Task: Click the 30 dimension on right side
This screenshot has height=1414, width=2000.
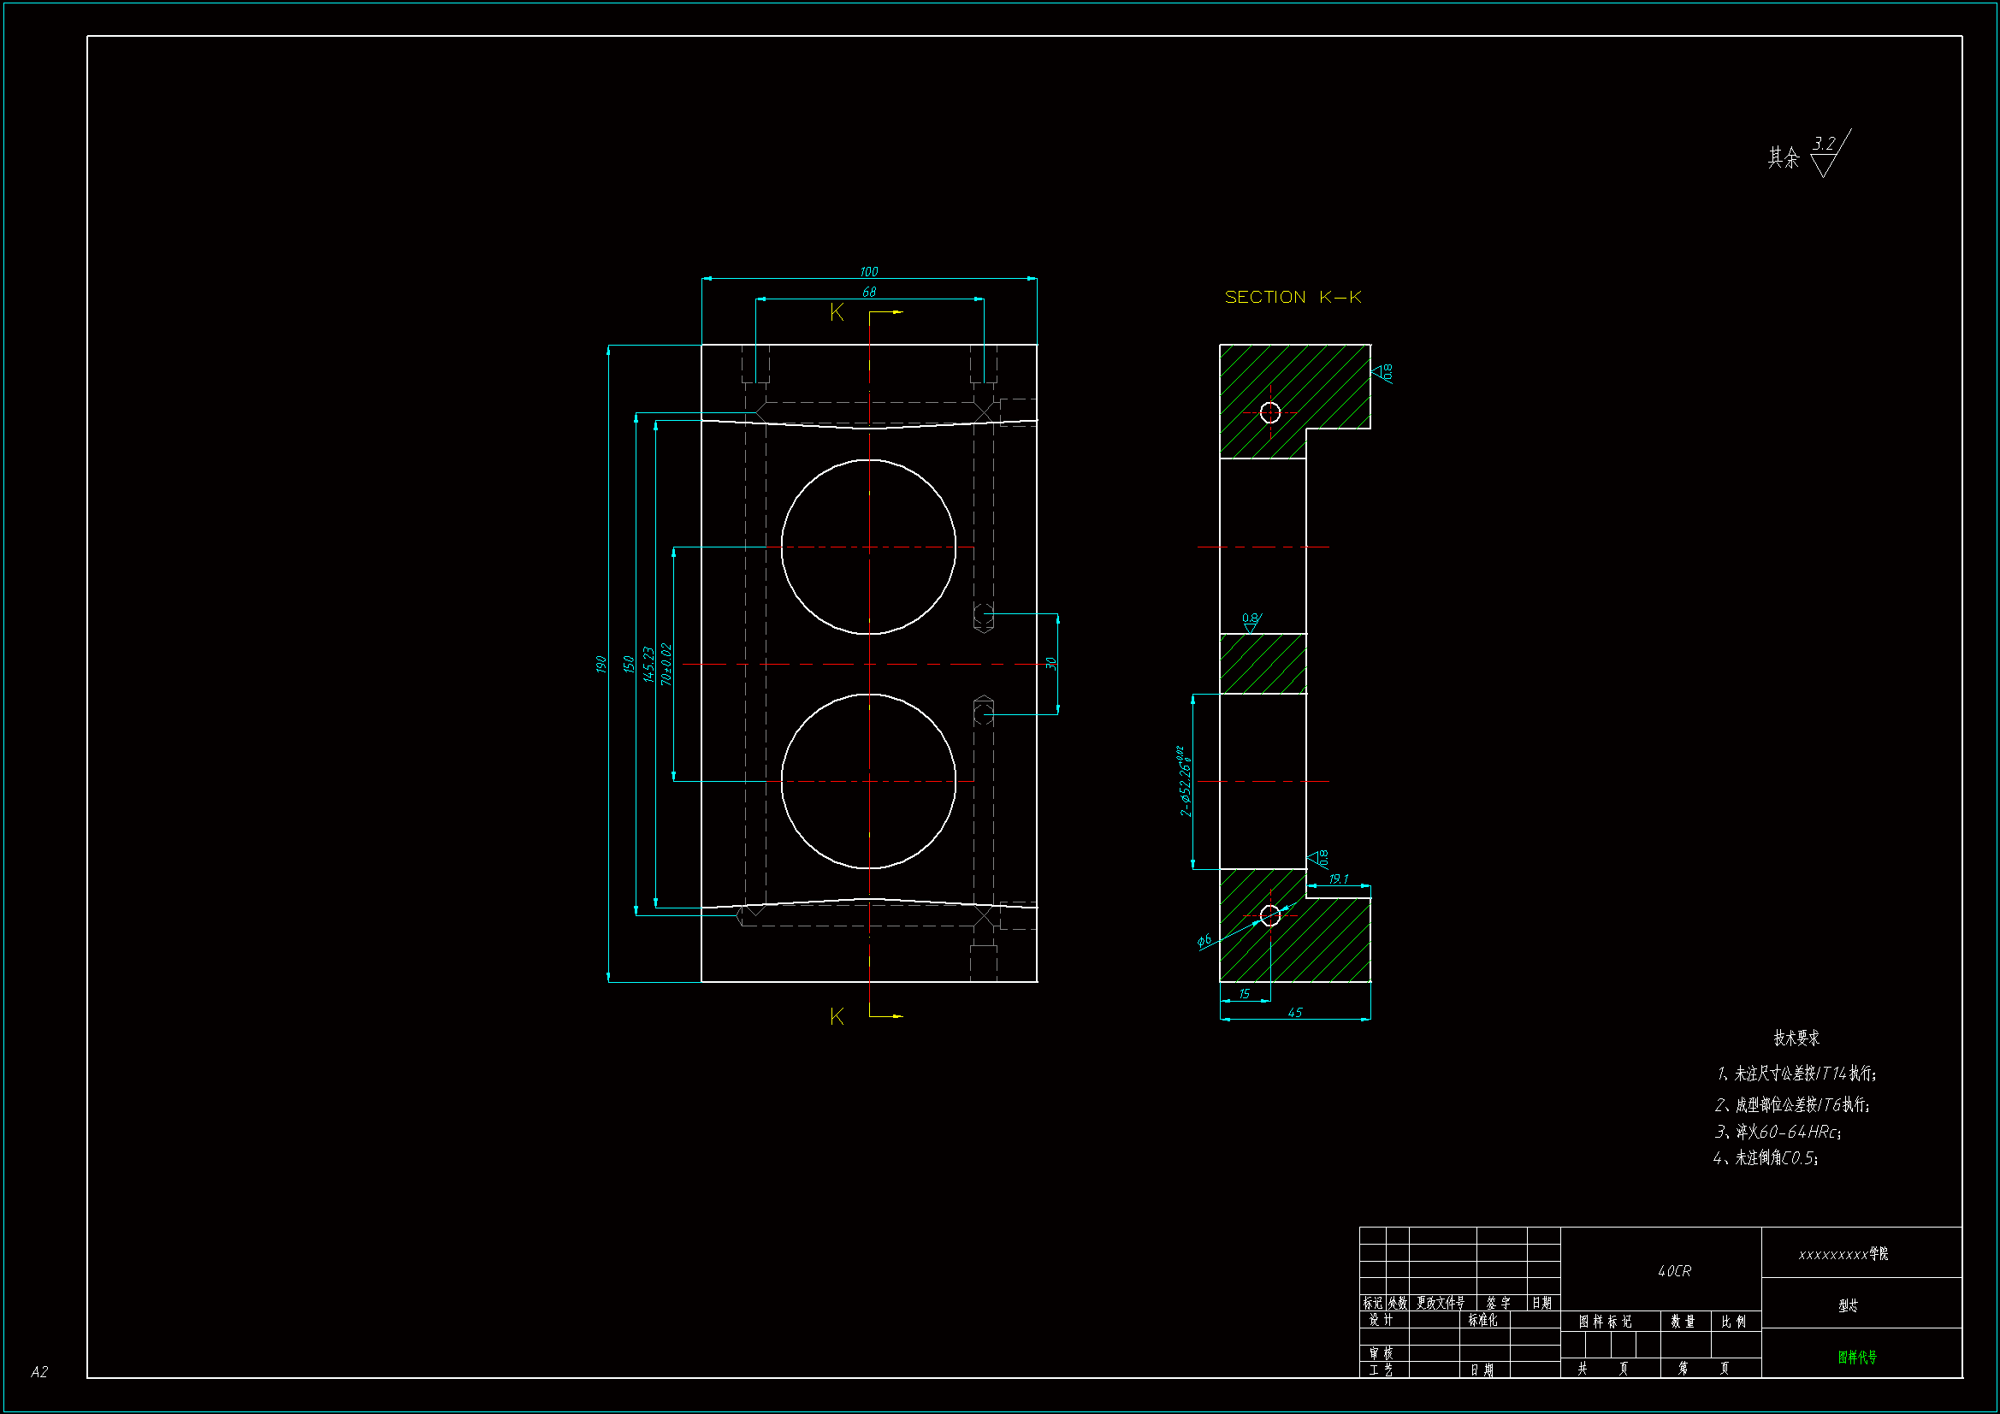Action: click(x=1051, y=664)
